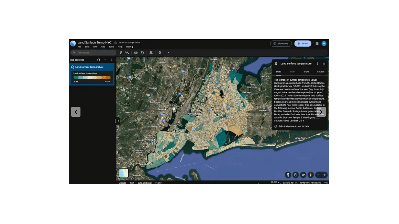Toggle the 3D view button
The width and height of the screenshot is (399, 224).
(303, 175)
